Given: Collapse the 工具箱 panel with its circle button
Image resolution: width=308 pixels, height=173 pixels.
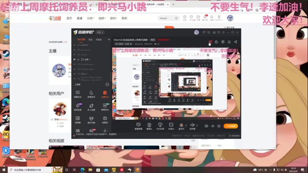Looking at the screenshot, I should tap(107, 85).
